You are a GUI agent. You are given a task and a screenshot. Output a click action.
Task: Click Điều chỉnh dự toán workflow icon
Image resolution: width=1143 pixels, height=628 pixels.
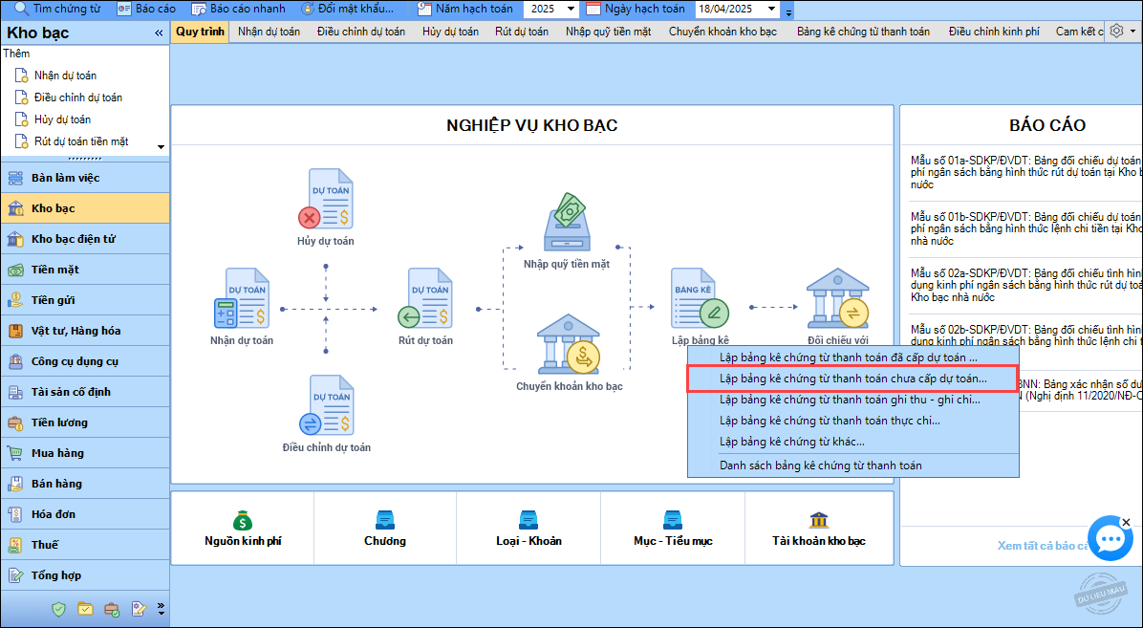pos(326,405)
